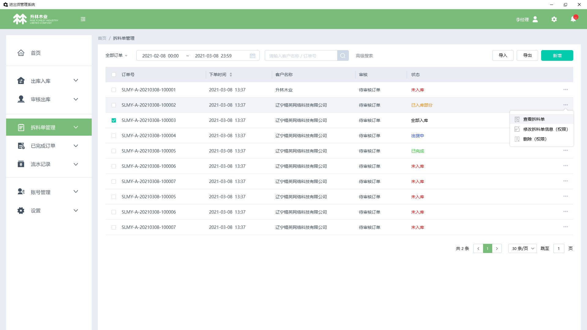Expand the 设置 sidebar chevron
Viewport: 587px width, 330px height.
point(76,211)
